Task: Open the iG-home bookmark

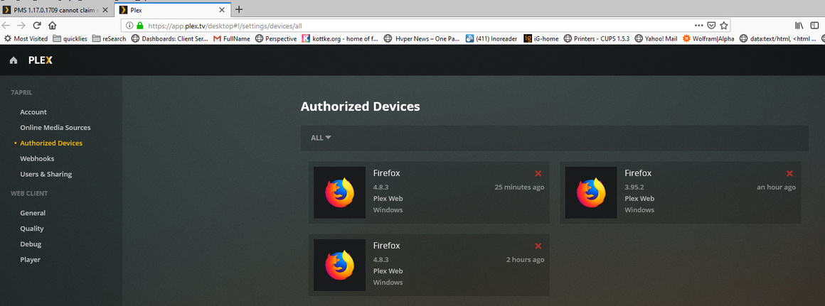Action: [x=541, y=38]
